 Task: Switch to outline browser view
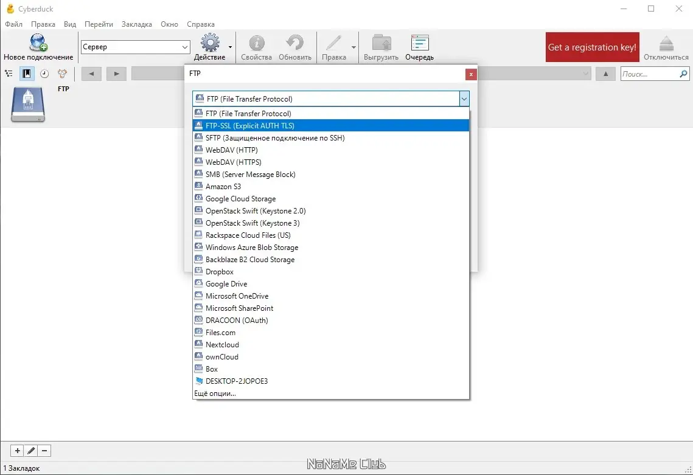(9, 74)
